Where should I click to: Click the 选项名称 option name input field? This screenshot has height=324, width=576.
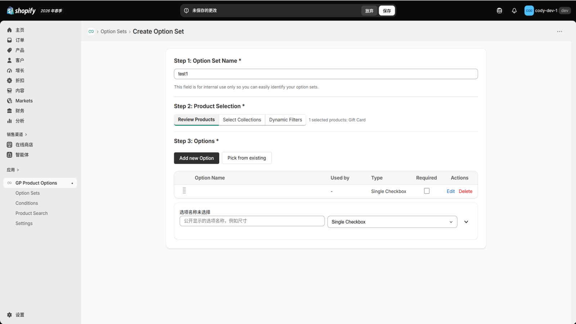[252, 221]
